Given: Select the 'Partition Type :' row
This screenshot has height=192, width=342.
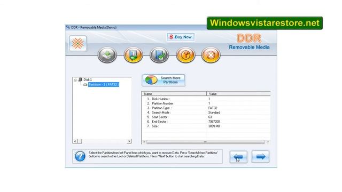Looking at the screenshot, I should (206, 108).
